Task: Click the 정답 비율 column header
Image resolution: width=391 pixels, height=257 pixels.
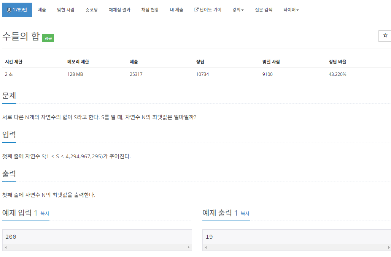Action: [337, 62]
